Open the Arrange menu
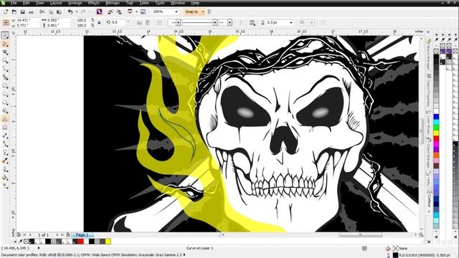 pos(75,3)
